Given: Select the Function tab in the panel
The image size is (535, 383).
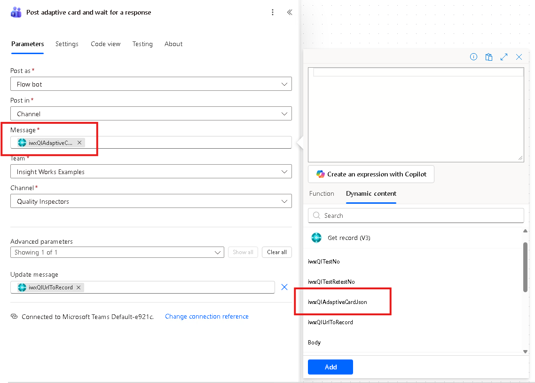Looking at the screenshot, I should [322, 193].
